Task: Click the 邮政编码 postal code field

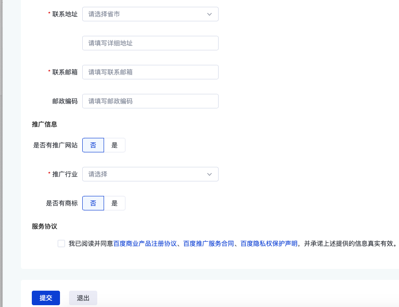Action: [150, 101]
